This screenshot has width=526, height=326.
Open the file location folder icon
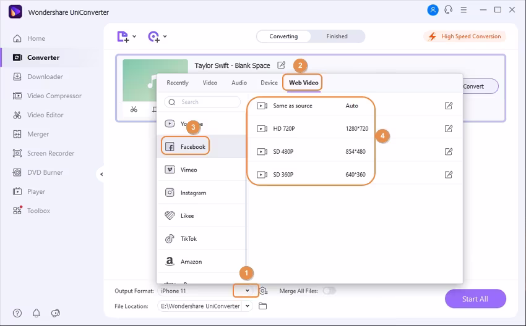[x=262, y=306]
